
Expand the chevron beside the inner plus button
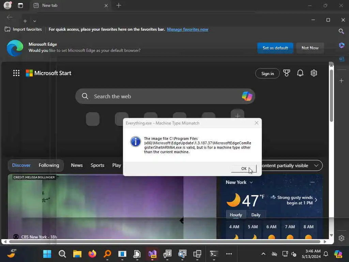click(x=34, y=21)
